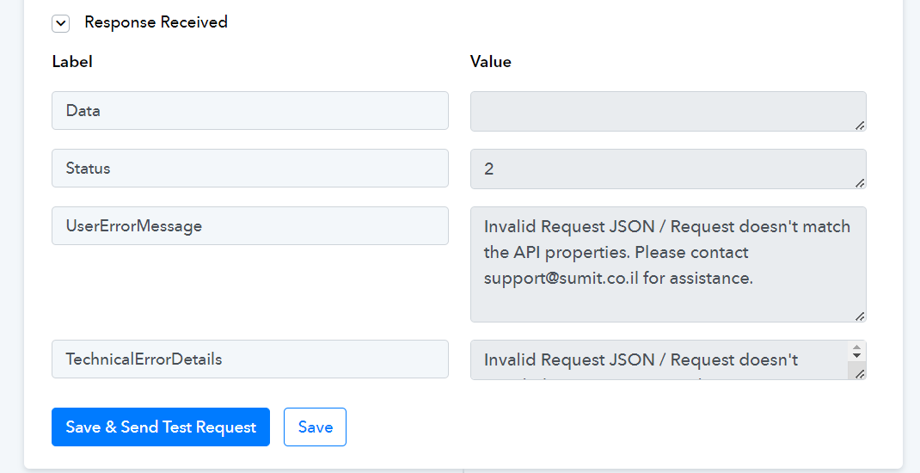Click resize handle of UserErrorMessage value box
Viewport: 920px width, 473px height.
point(860,316)
